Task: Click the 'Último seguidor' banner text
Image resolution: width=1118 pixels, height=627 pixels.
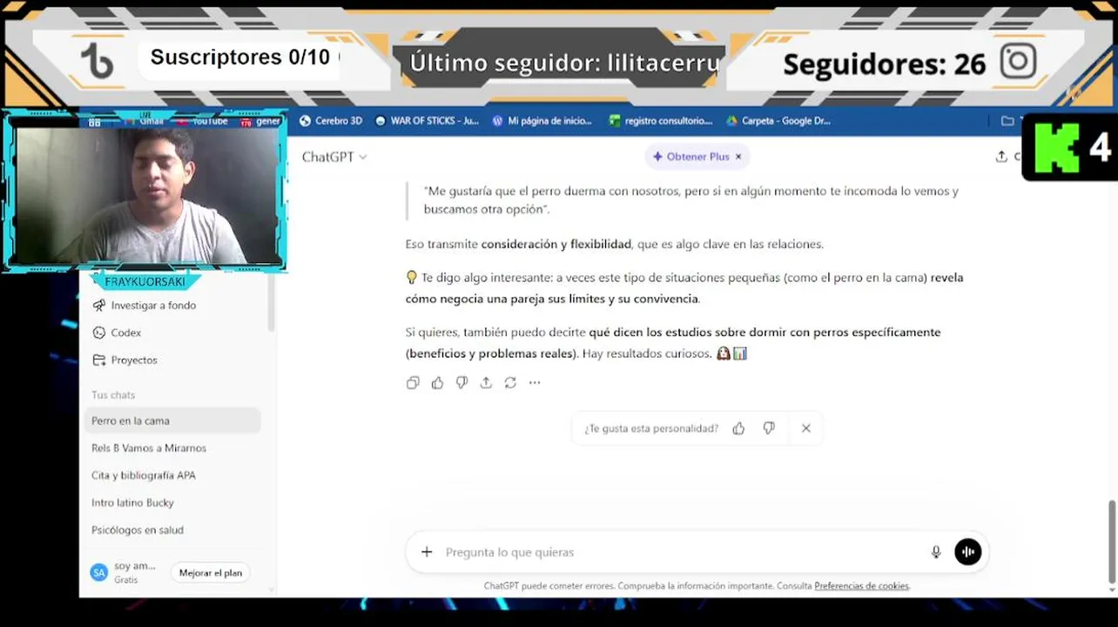Action: [x=565, y=64]
